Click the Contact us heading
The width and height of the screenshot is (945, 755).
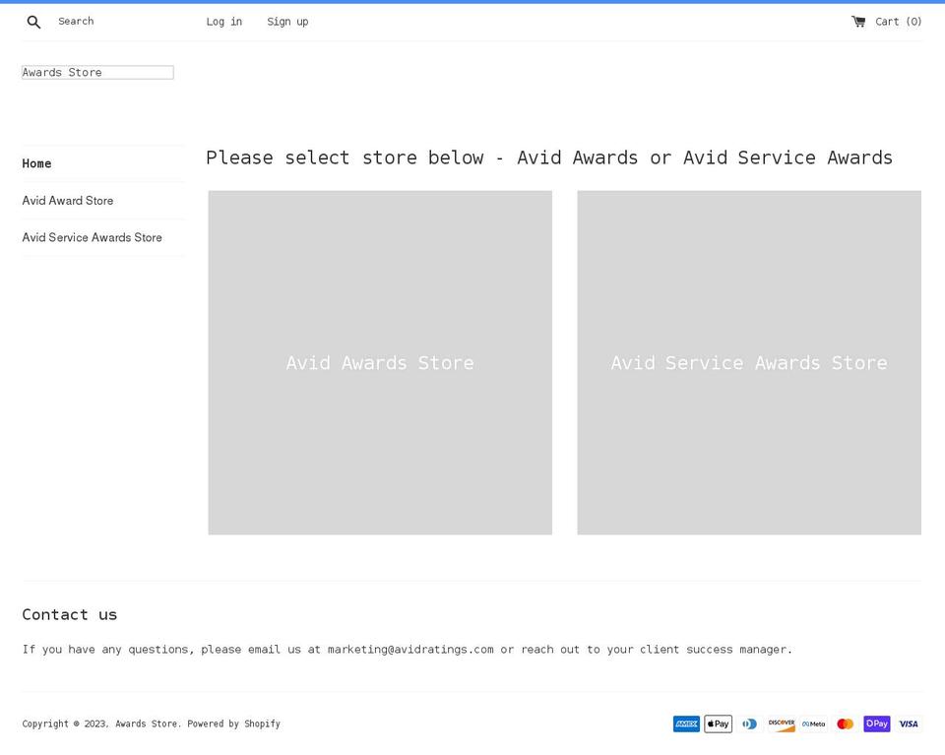click(70, 614)
